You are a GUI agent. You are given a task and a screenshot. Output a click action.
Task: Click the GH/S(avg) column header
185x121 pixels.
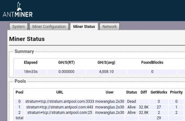[x=106, y=62]
